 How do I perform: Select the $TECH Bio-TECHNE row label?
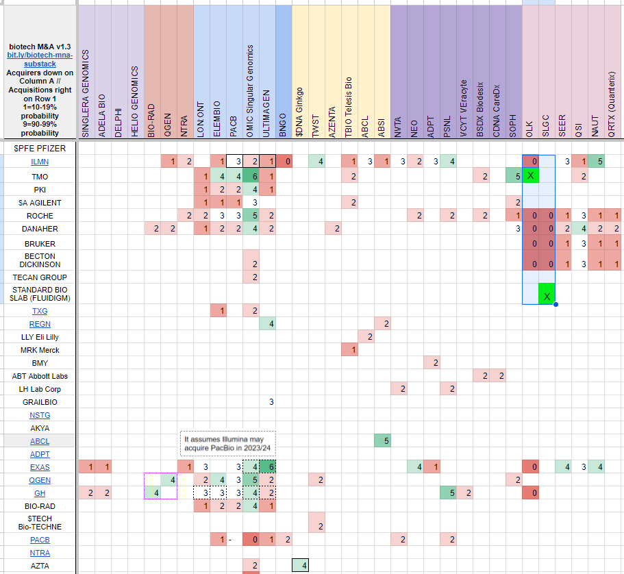pos(40,523)
